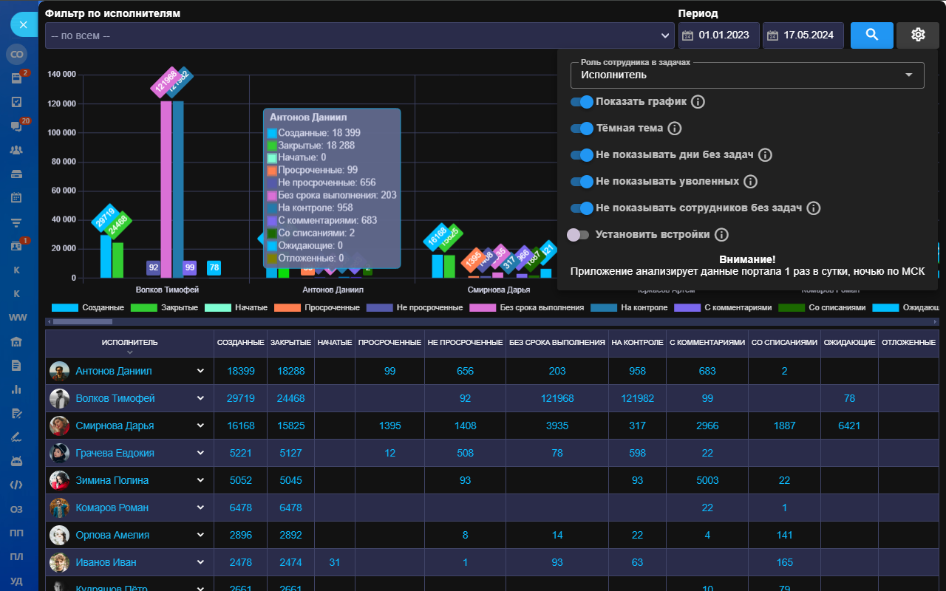Image resolution: width=946 pixels, height=591 pixels.
Task: Open the Роль сотрудника в задачах dropdown
Action: (746, 75)
